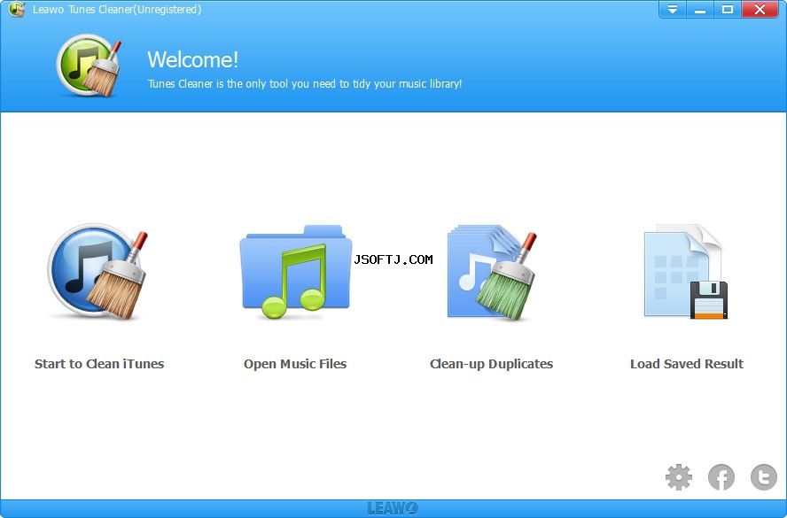Click the small app icon in the title bar
Image resolution: width=787 pixels, height=518 pixels.
click(17, 9)
